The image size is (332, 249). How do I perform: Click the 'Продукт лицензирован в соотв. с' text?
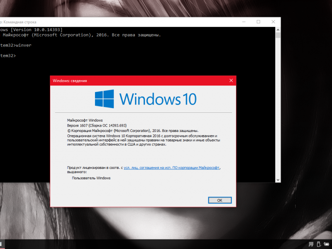(95, 168)
